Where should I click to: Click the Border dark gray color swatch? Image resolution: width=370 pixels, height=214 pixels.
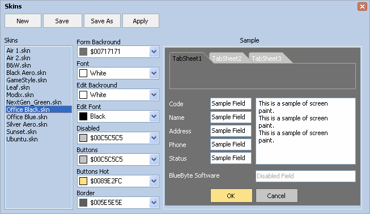(83, 203)
